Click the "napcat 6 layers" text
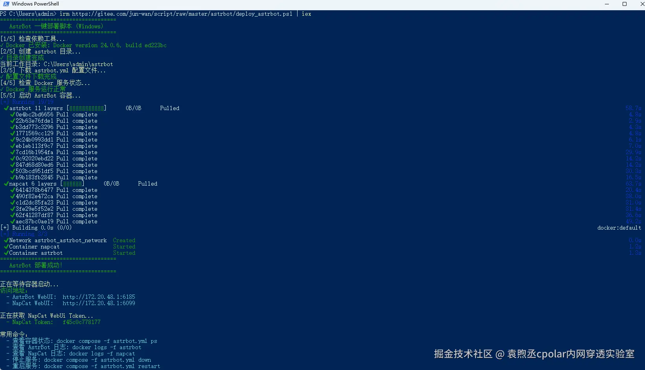645x370 pixels. [33, 184]
